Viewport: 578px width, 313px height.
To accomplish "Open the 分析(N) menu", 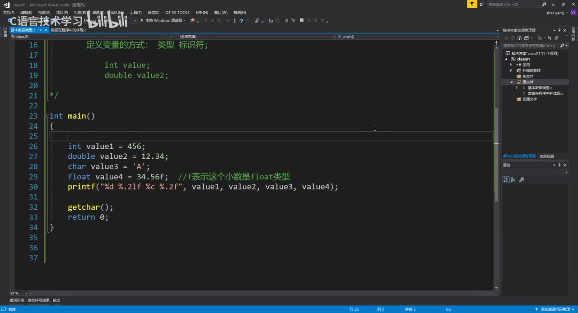I will click(202, 13).
